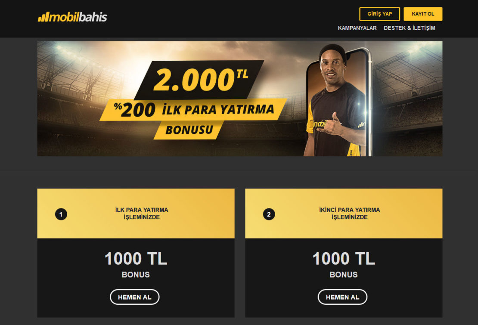Open the KAMPANYALAR menu item
The image size is (478, 325).
pos(357,28)
